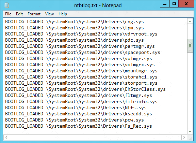Screen dimensions: 196x143
Task: Click the vertical scrollbar thumb
Action: [x=190, y=46]
